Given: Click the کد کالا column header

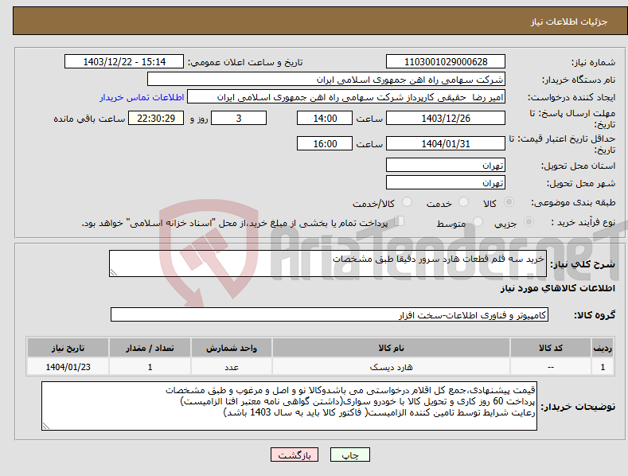Looking at the screenshot, I should pyautogui.click(x=551, y=348).
